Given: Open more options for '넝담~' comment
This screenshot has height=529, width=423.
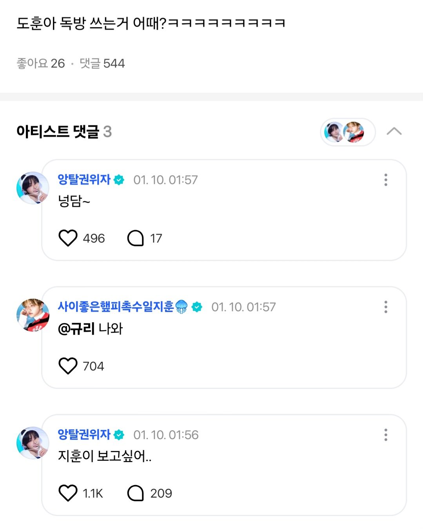Looking at the screenshot, I should point(386,180).
